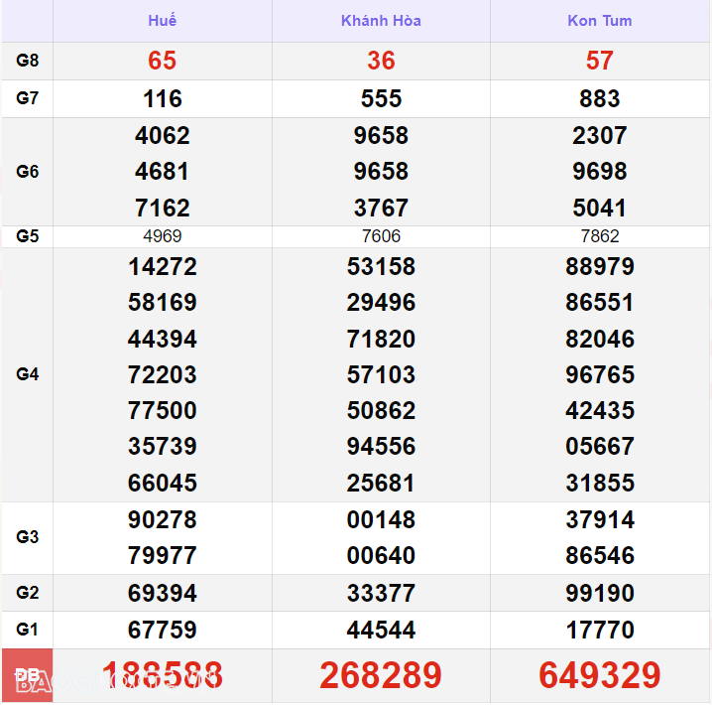Click the G2 row label
Image resolution: width=712 pixels, height=705 pixels.
28,593
